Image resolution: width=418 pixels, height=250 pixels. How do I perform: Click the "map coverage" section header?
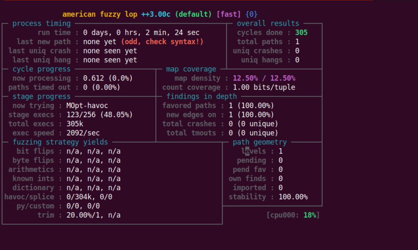point(191,69)
